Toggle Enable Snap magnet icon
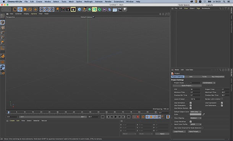This screenshot has height=141, width=233. pyautogui.click(x=3, y=56)
